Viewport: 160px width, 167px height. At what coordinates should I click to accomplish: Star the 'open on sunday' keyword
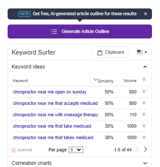144,91
